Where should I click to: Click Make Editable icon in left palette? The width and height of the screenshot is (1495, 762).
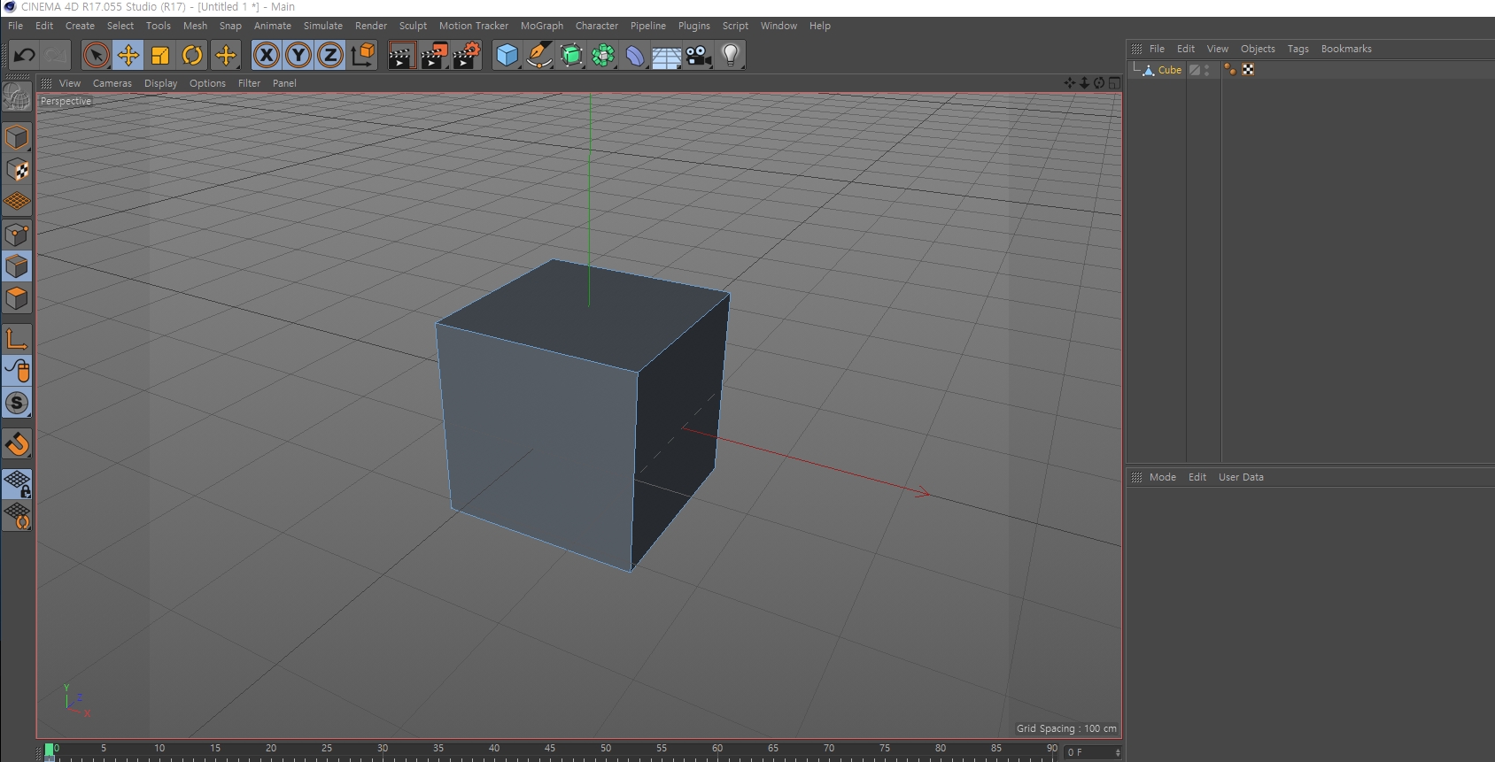point(17,97)
